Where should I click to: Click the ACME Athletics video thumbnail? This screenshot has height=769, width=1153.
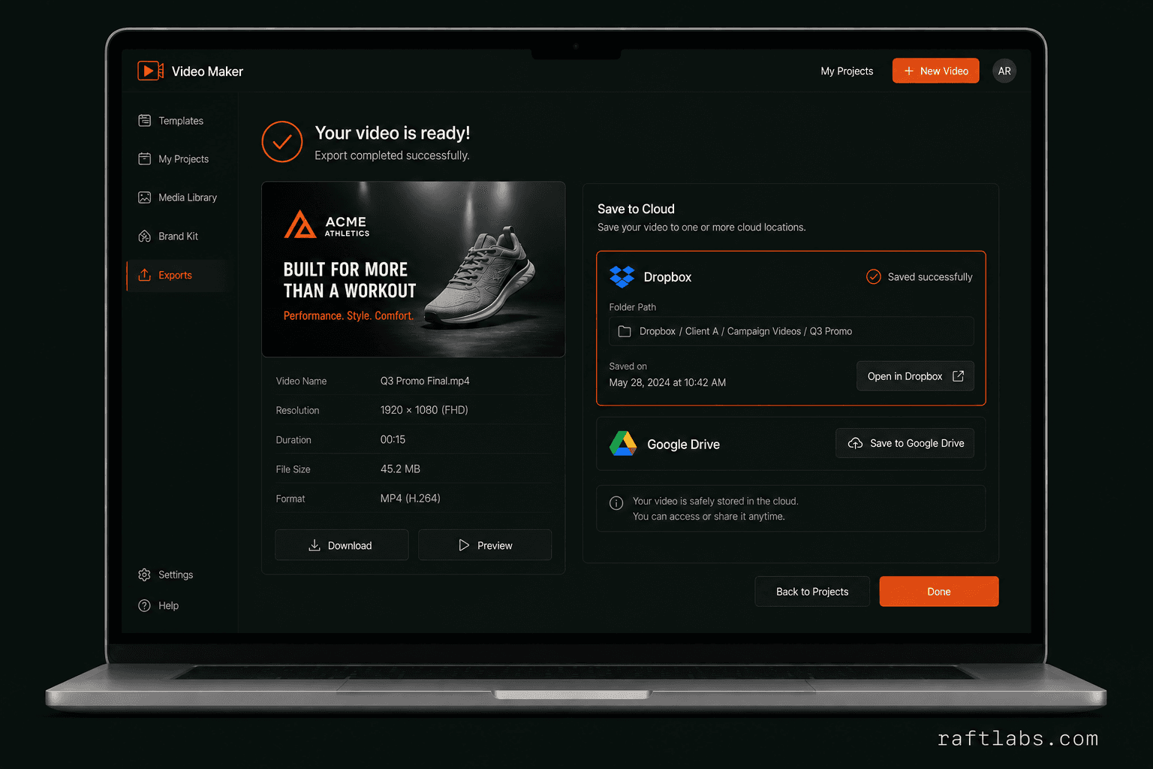[413, 269]
